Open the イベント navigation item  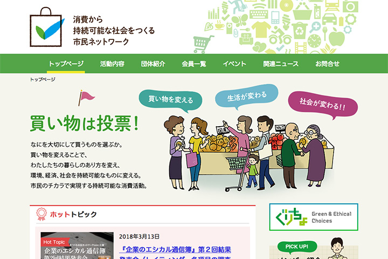[x=234, y=64]
